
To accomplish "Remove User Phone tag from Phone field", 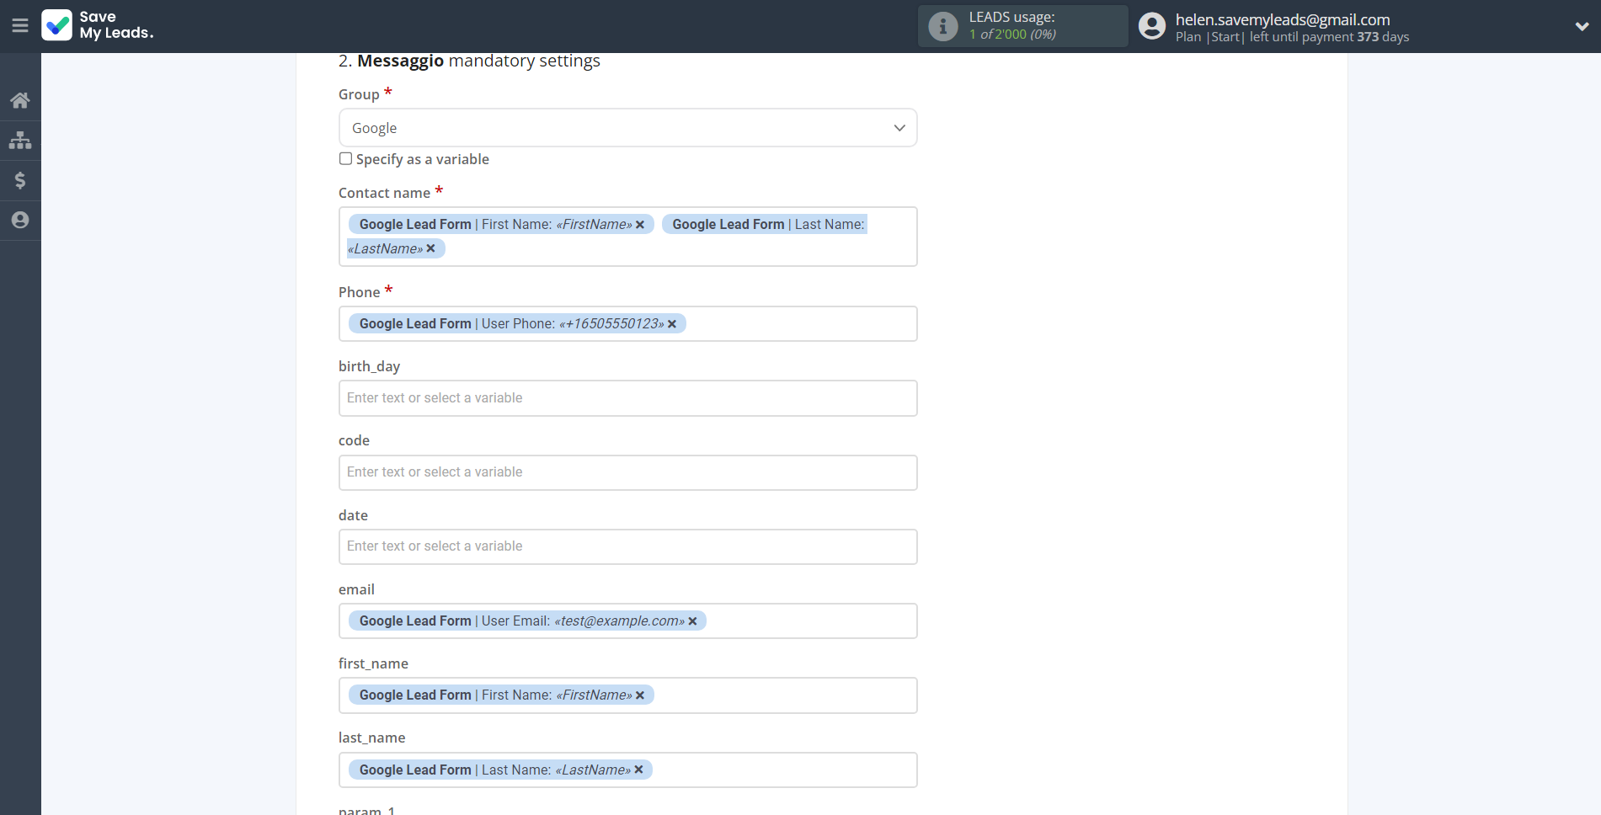I will pyautogui.click(x=672, y=324).
